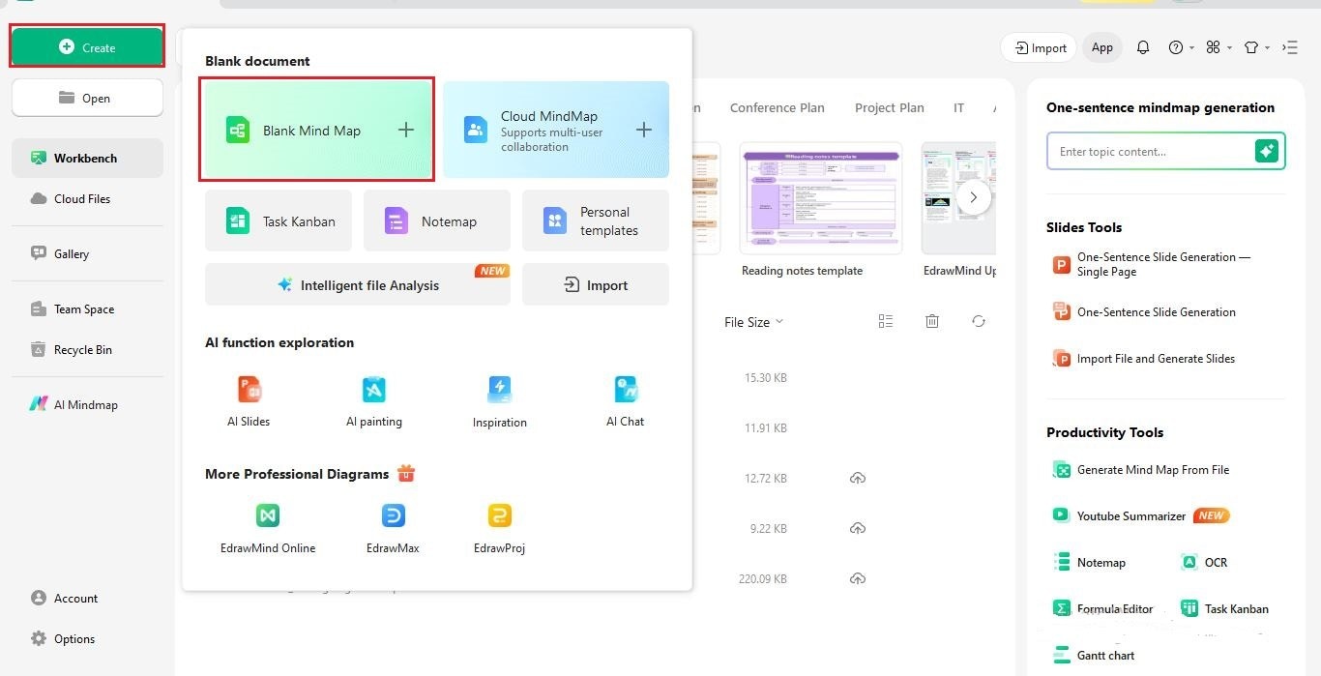Click the refresh icon near the trash icon
Image resolution: width=1321 pixels, height=676 pixels.
[x=978, y=320]
